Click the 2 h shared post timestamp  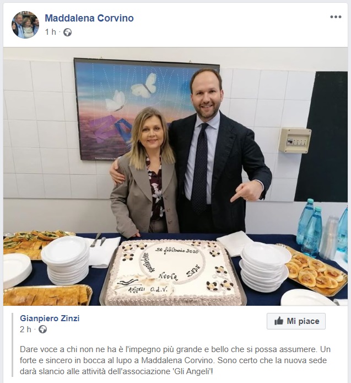click(x=25, y=329)
